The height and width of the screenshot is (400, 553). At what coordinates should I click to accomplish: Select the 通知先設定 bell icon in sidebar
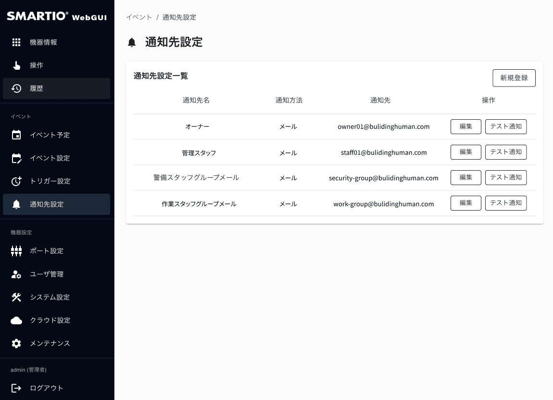16,204
